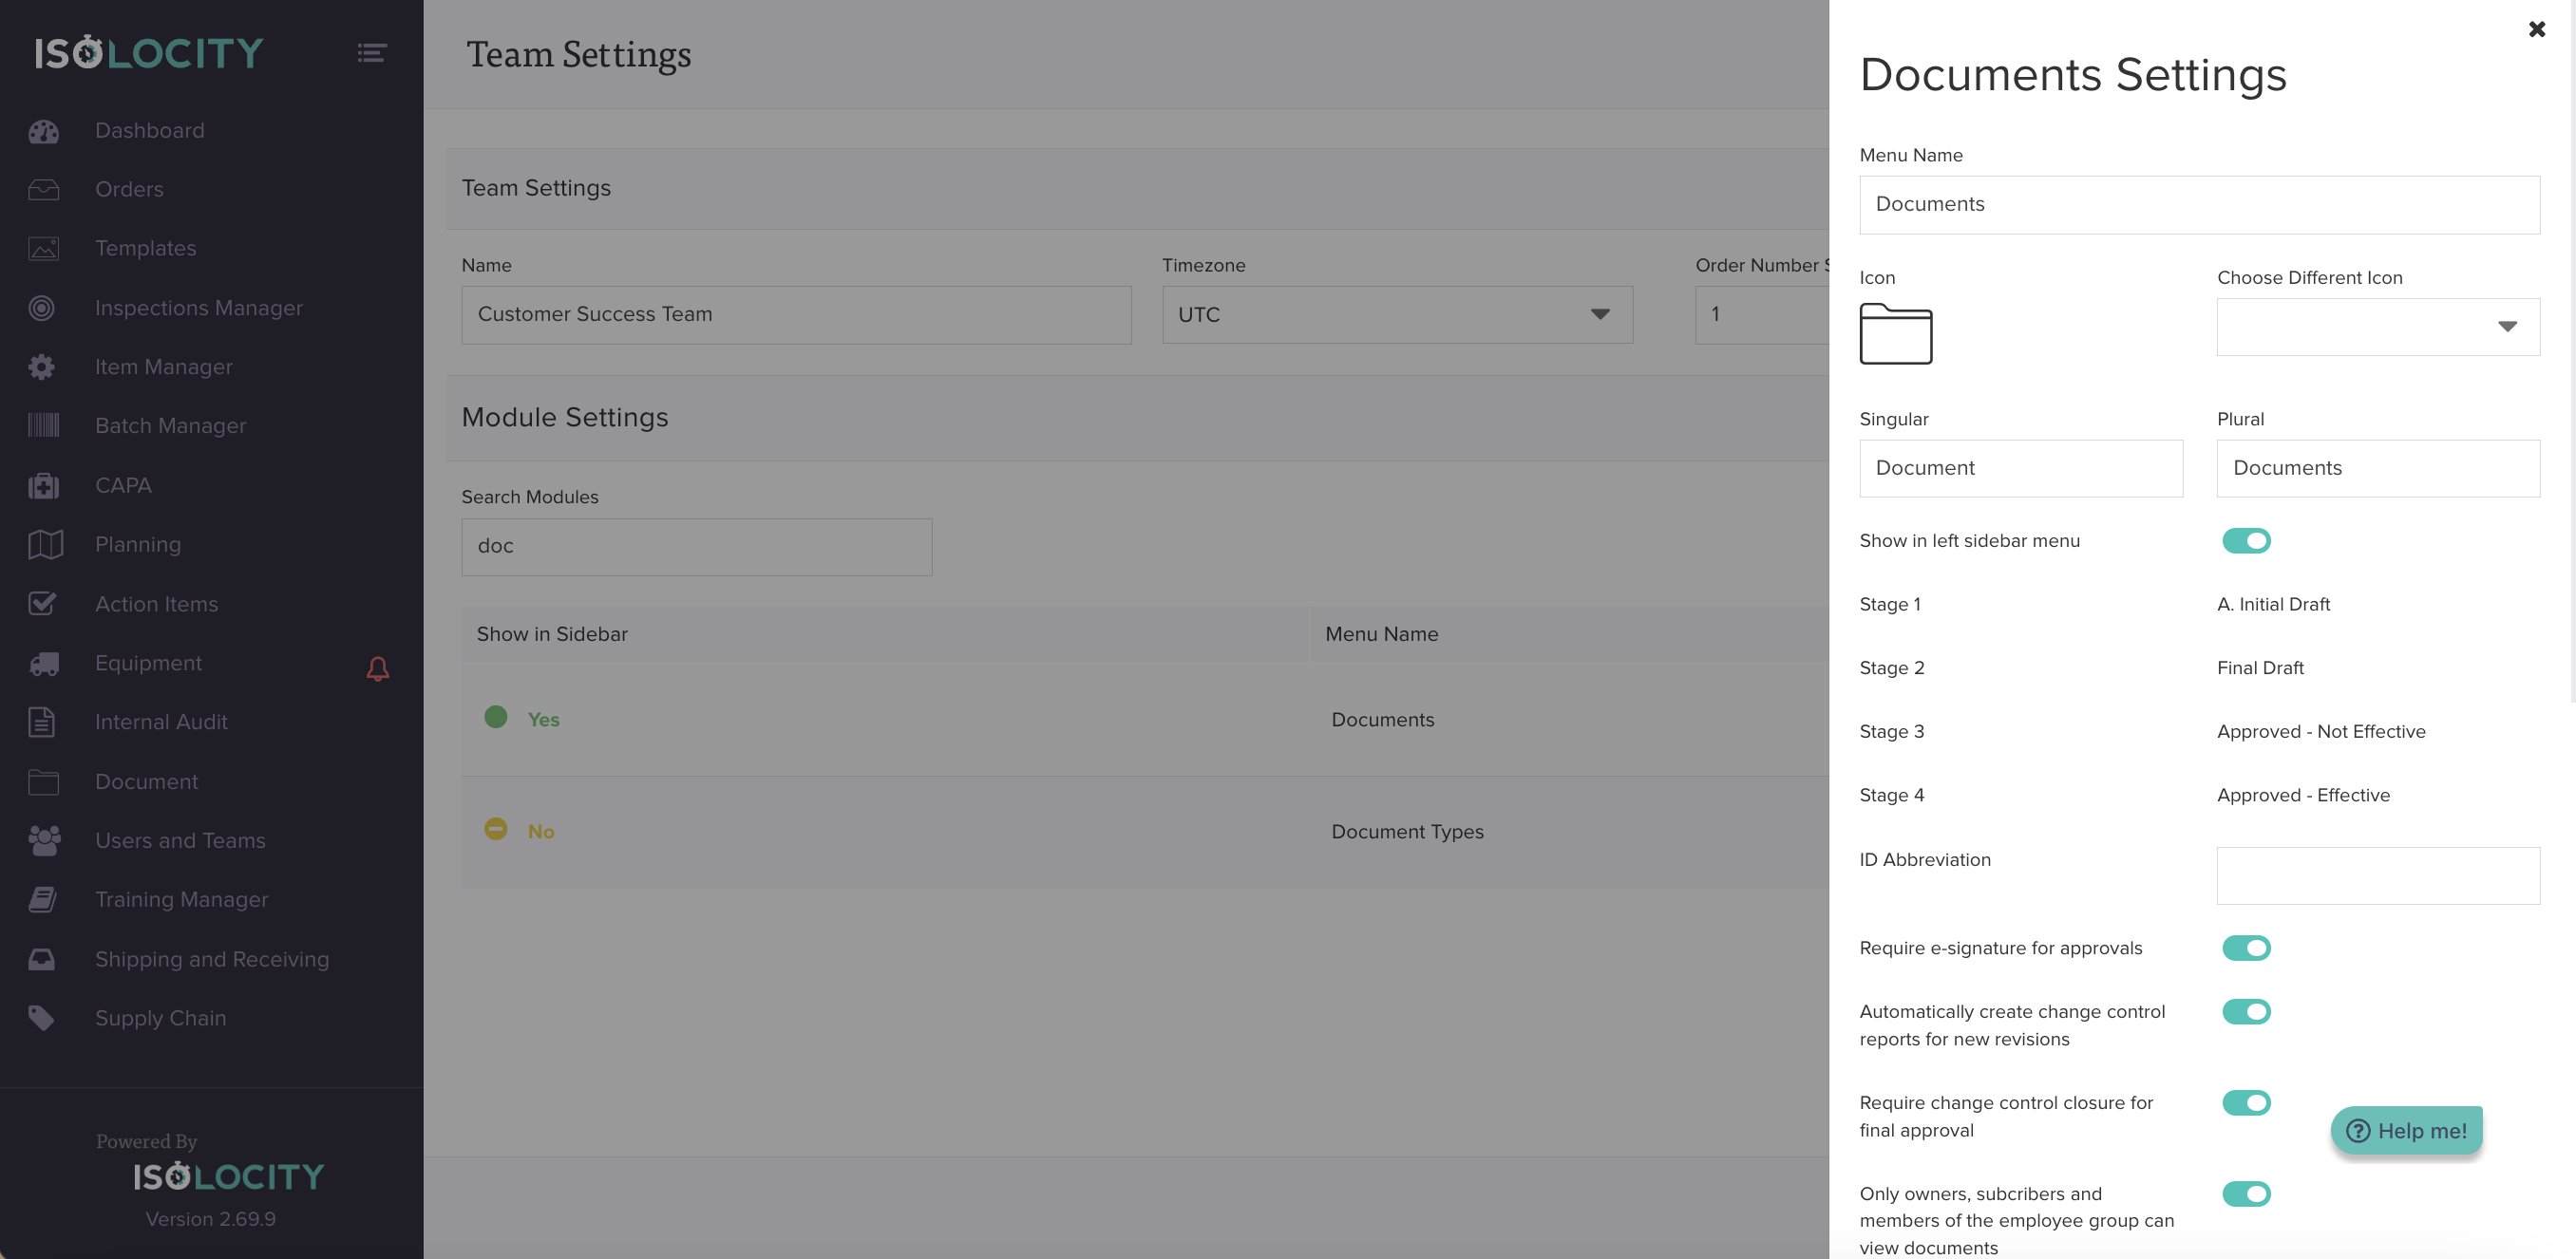2576x1259 pixels.
Task: Disable Require e-signature for approvals toggle
Action: click(x=2245, y=948)
